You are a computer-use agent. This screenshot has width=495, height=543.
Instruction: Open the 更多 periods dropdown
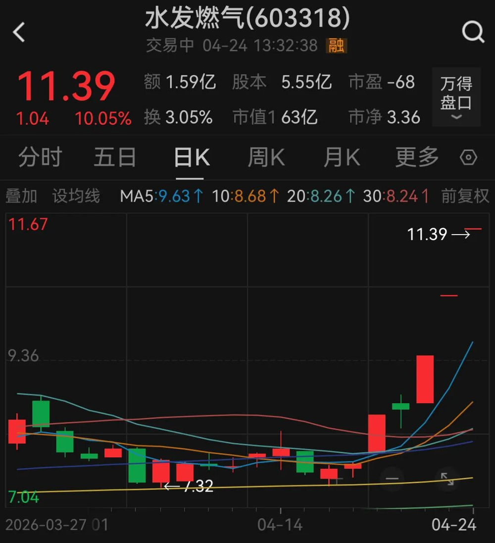coord(417,158)
